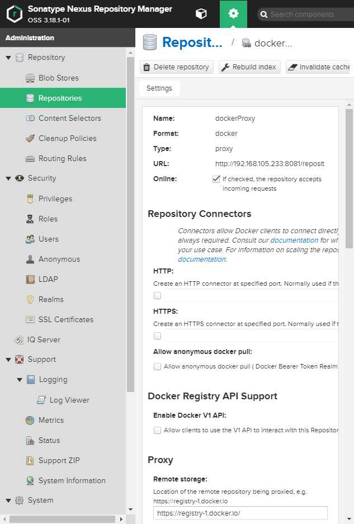
Task: Check Allow anonymous docker pull
Action: (157, 366)
